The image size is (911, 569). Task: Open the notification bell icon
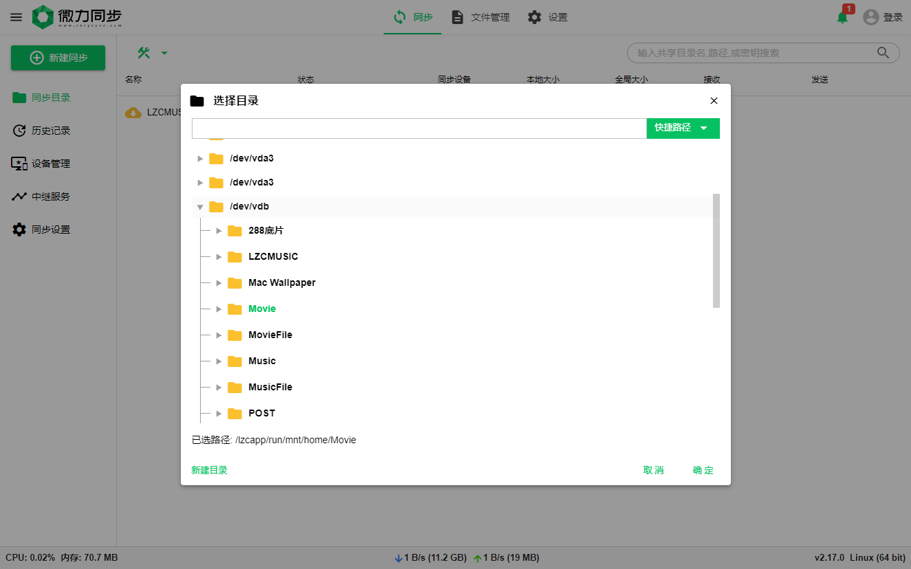[842, 17]
